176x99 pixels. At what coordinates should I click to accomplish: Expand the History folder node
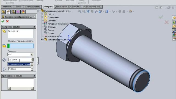click(42, 14)
